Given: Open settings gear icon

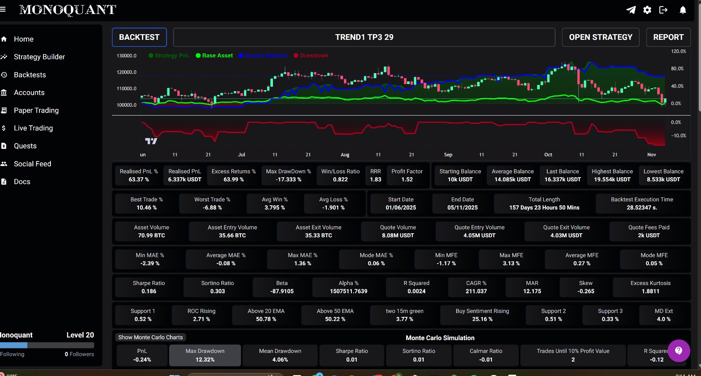Looking at the screenshot, I should (647, 10).
